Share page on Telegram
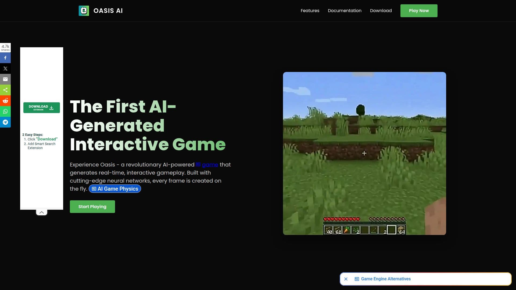The image size is (516, 290). click(x=5, y=122)
